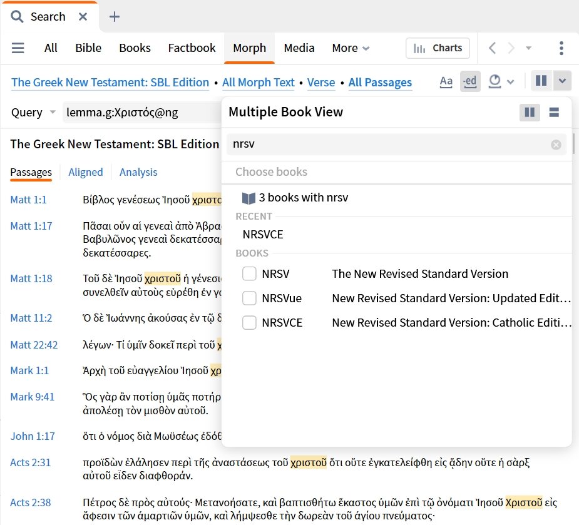Click the All Passages range link
Image resolution: width=579 pixels, height=525 pixels.
coord(380,83)
